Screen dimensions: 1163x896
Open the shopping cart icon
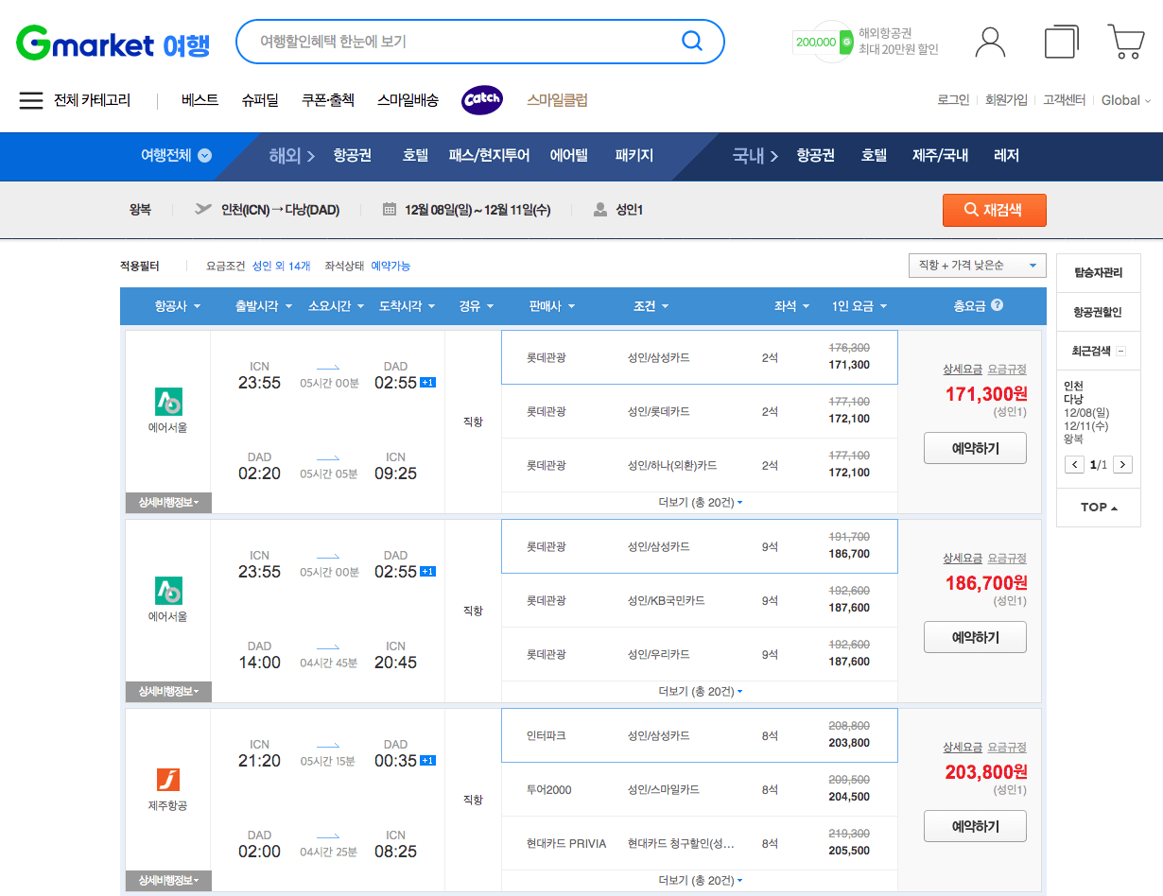pos(1125,42)
